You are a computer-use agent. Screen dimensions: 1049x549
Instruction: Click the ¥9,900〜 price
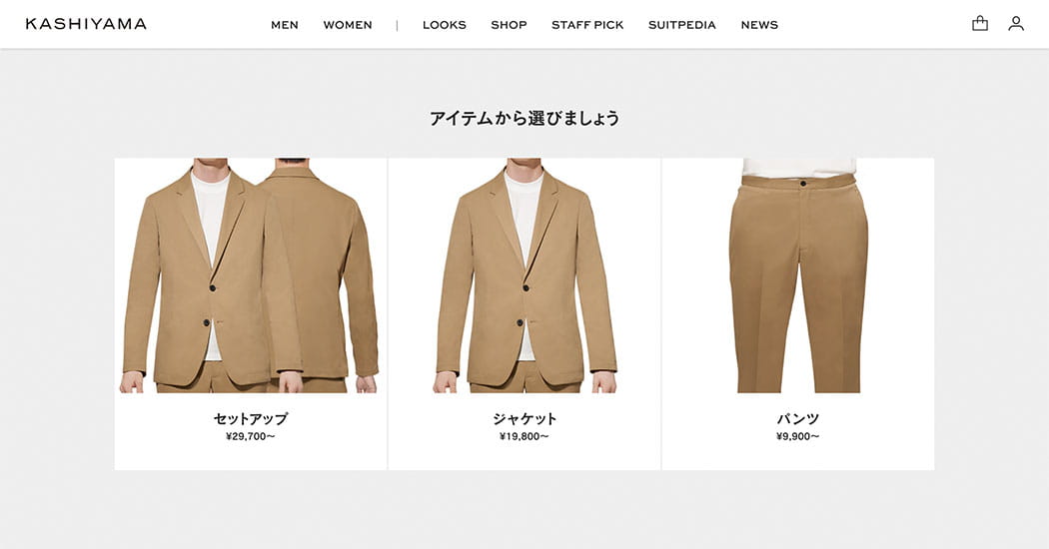798,436
